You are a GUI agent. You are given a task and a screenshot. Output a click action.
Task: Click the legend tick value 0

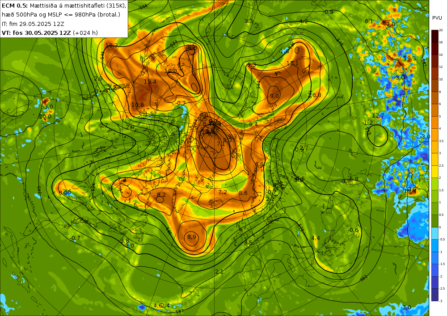(x=440, y=227)
